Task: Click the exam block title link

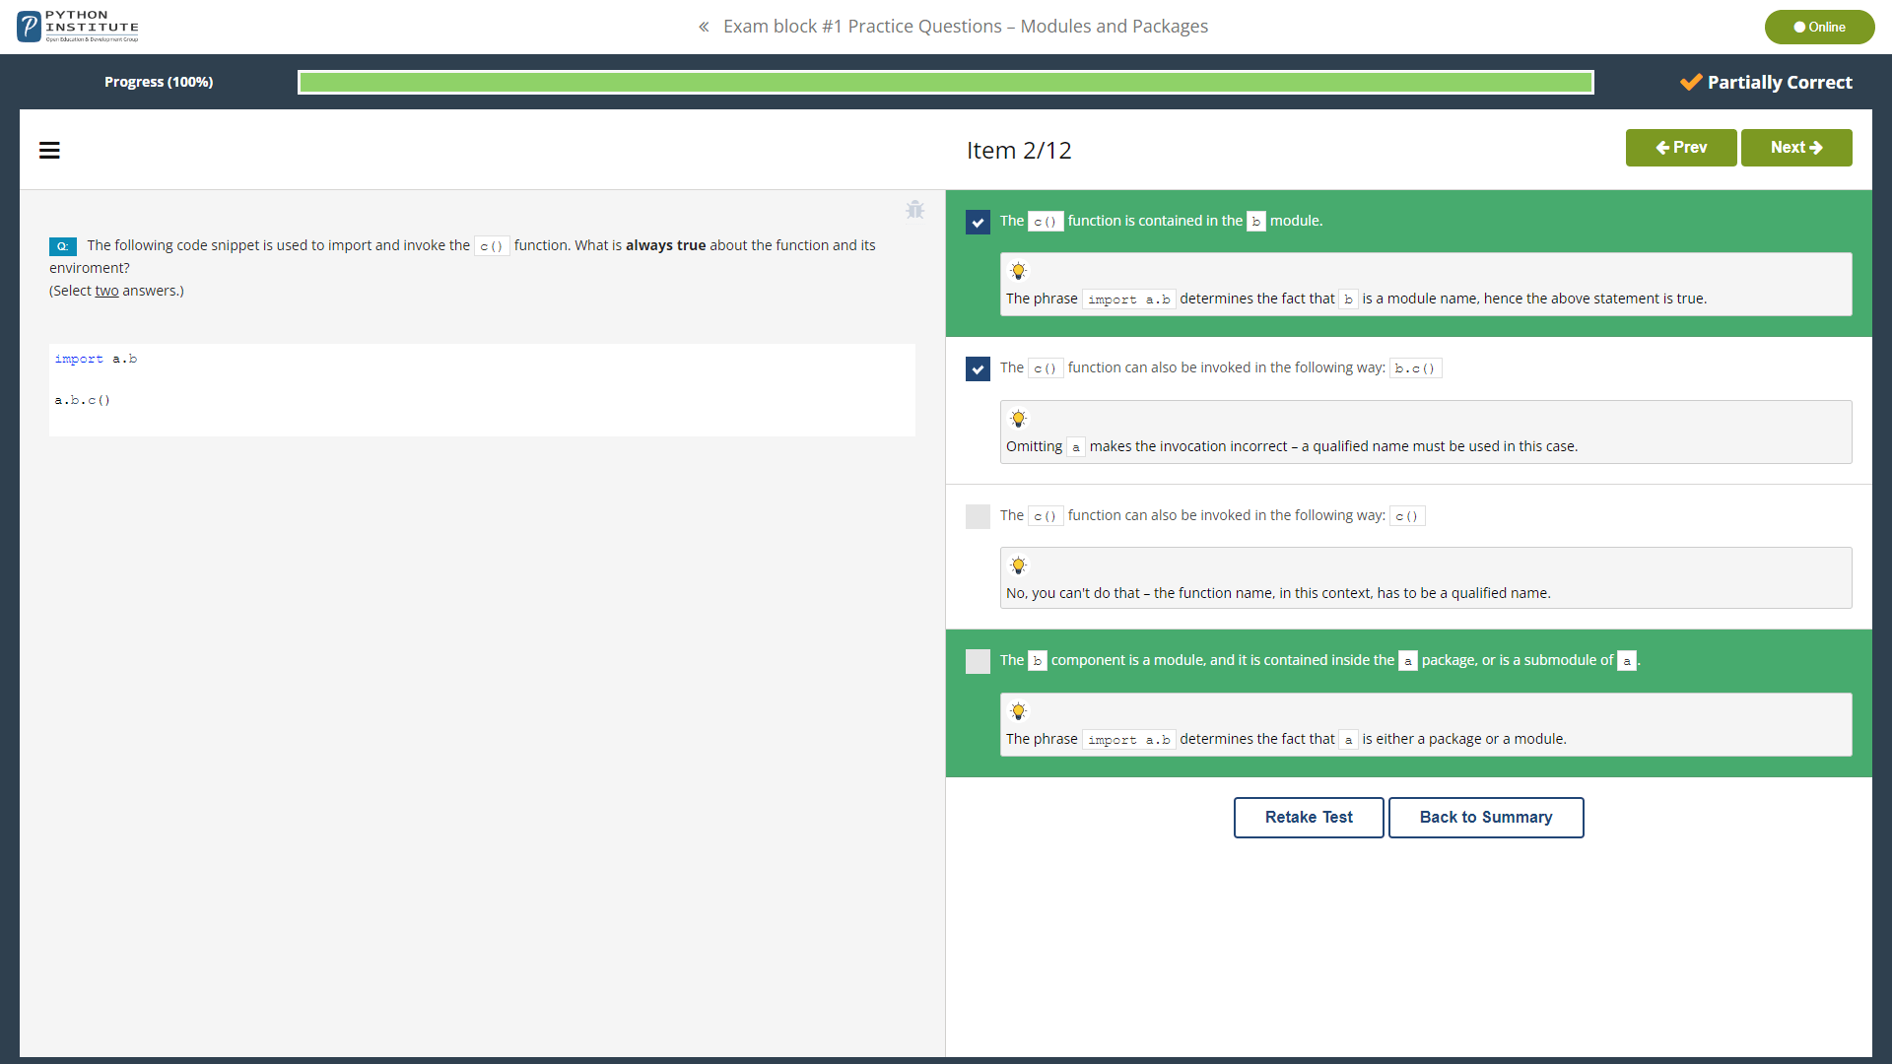Action: point(965,27)
